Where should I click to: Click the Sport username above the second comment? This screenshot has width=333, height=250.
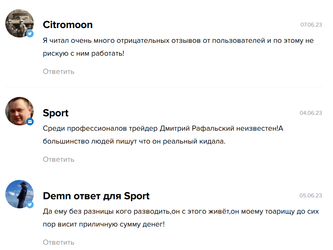coord(56,113)
